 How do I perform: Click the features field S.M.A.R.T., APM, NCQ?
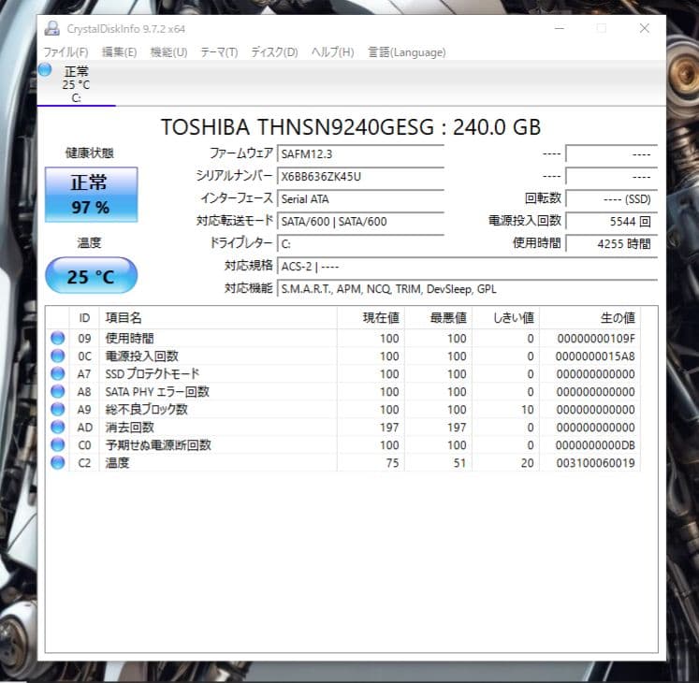[467, 289]
